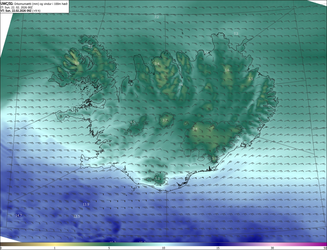Pick the pink colorbar shade above tick 30
The height and width of the screenshot is (250, 327).
272,244
